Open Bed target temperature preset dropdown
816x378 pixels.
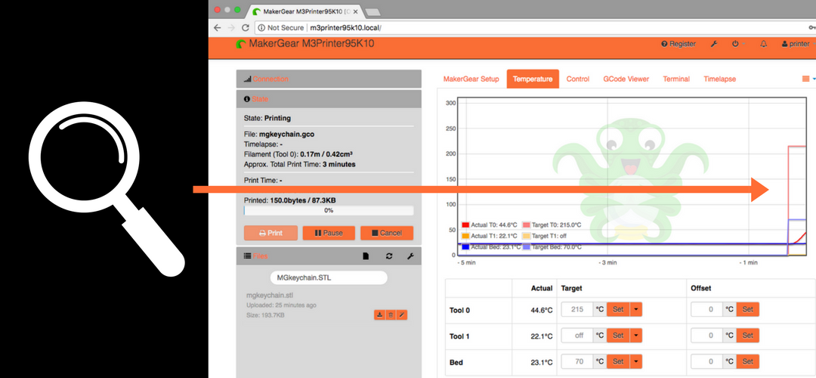point(636,361)
